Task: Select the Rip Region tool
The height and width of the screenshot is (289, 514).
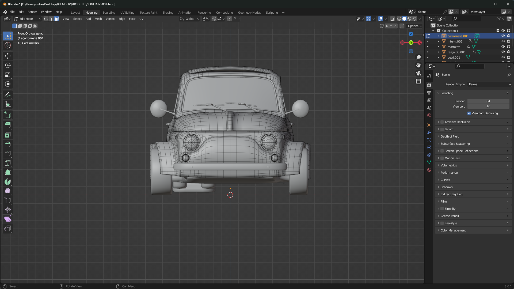Action: 8,228
